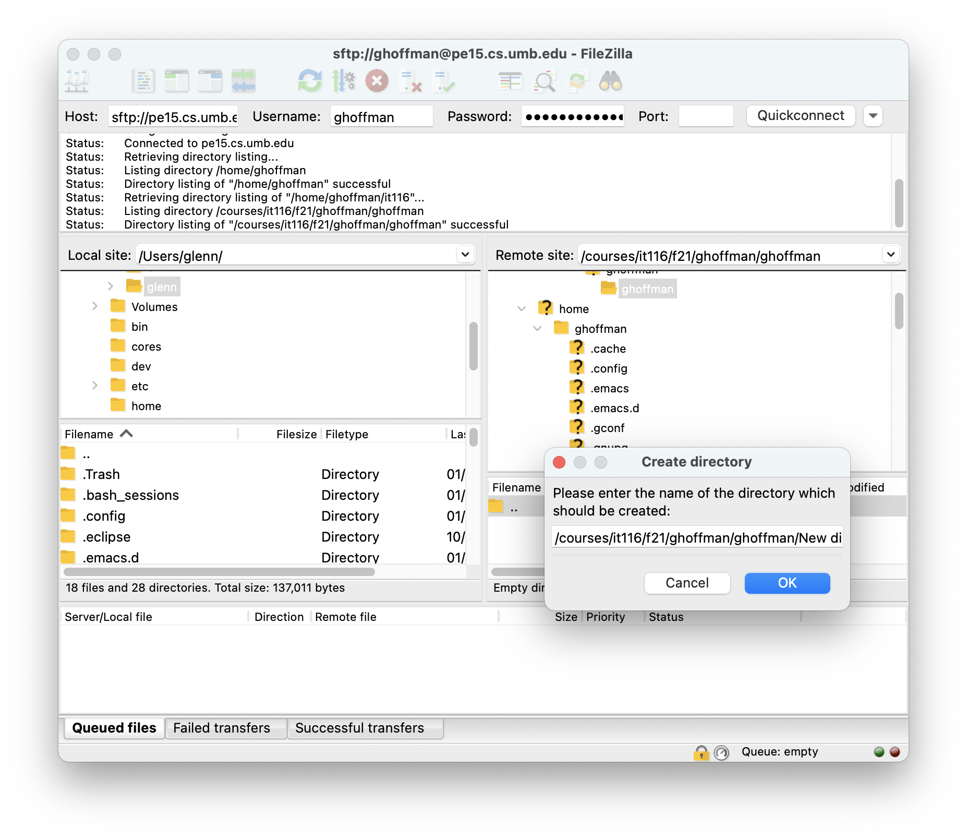Expand the glenn folder in local tree
The height and width of the screenshot is (839, 967).
click(x=111, y=286)
